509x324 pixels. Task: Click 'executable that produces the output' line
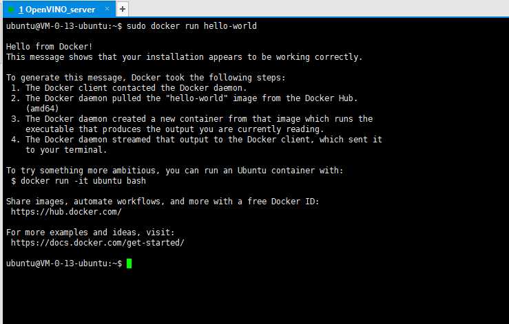(175, 129)
